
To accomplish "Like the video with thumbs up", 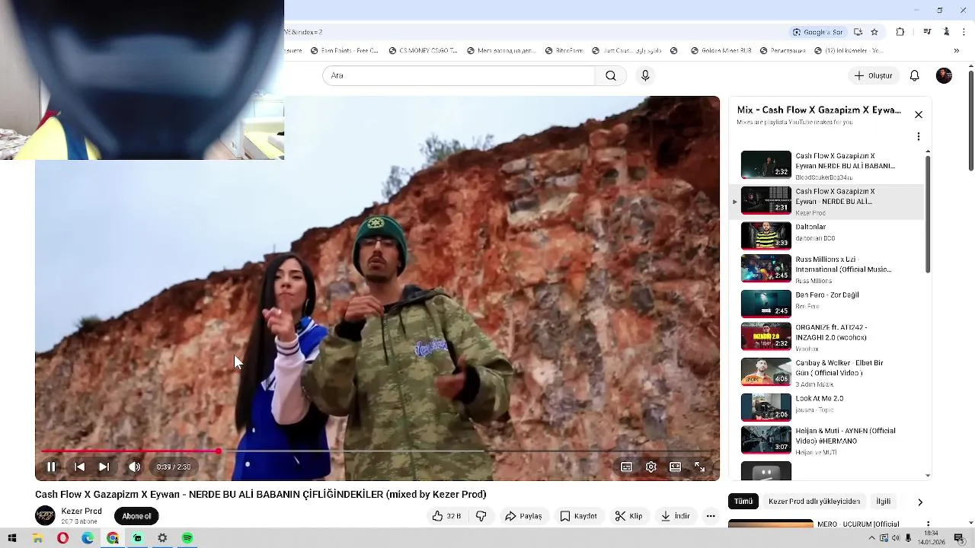I will (446, 516).
